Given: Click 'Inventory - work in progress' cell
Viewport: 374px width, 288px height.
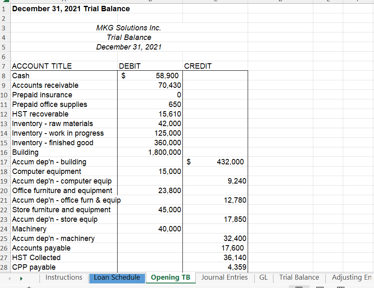Looking at the screenshot, I should click(x=64, y=133).
